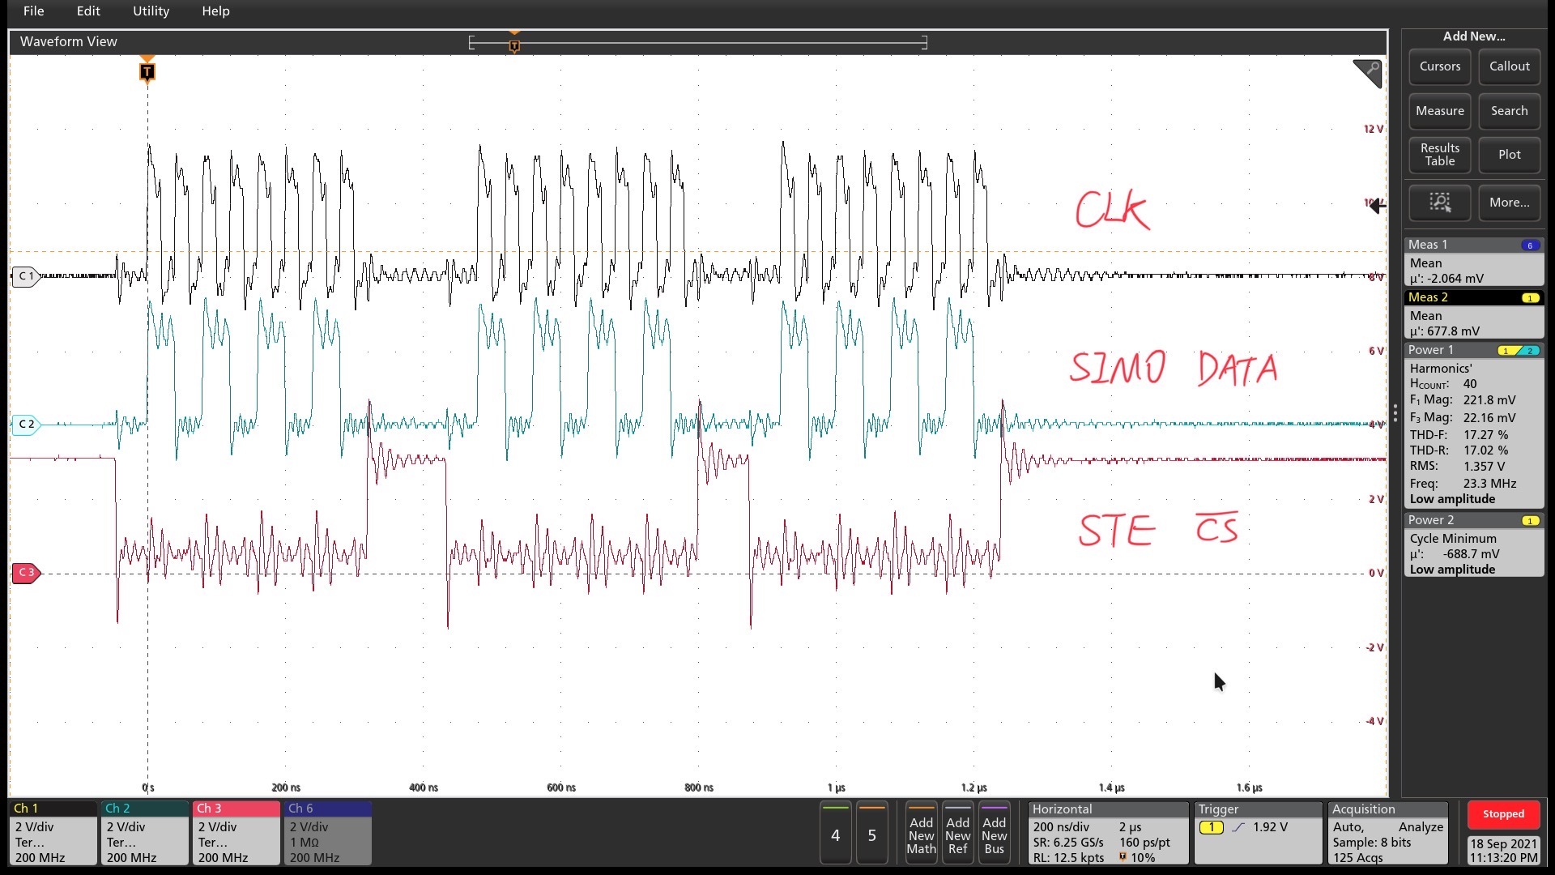Click the side panel resize handle dots
This screenshot has width=1555, height=875.
[1395, 413]
